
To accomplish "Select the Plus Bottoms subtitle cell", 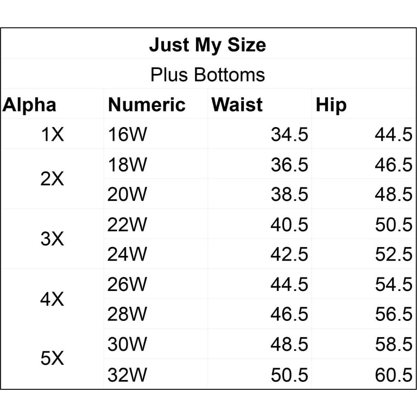I will point(208,74).
